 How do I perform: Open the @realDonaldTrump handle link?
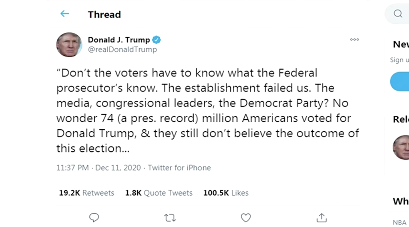click(122, 50)
